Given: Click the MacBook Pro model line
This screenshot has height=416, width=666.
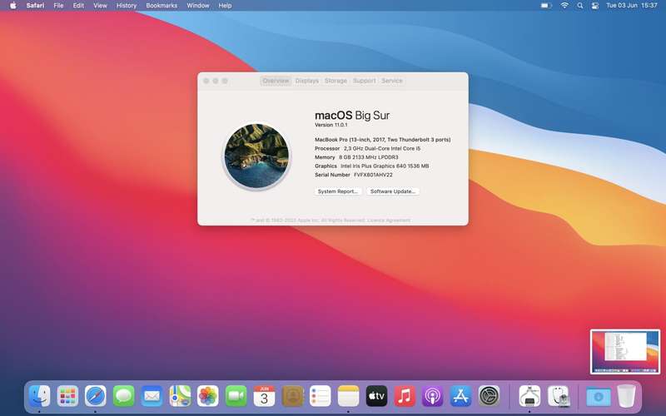Looking at the screenshot, I should coord(383,140).
